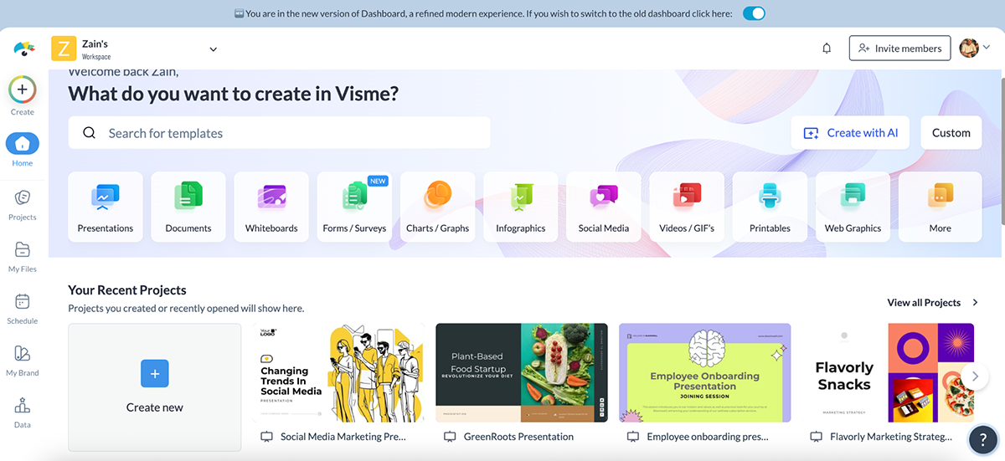Toggle the old dashboard switch
The image size is (1005, 461).
(x=754, y=13)
